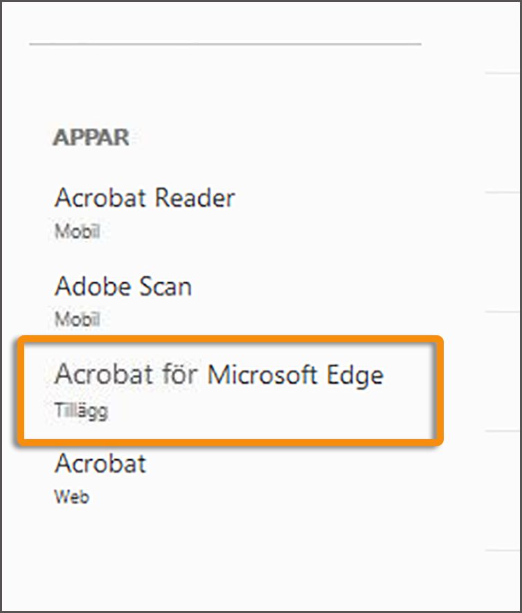Open Acrobat Reader from the APPAR list
The width and height of the screenshot is (522, 613).
[145, 197]
